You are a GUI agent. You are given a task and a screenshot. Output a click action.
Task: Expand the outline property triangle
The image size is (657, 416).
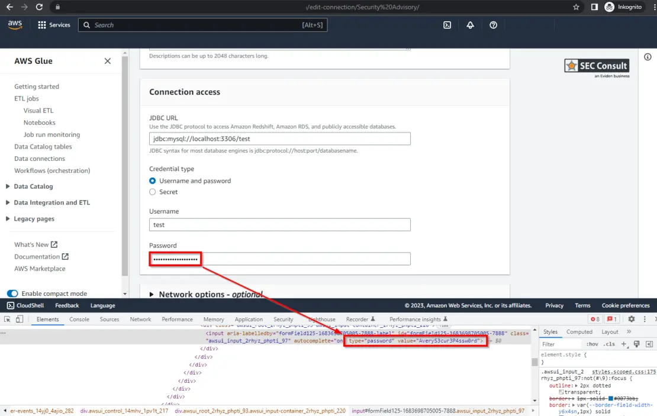576,386
